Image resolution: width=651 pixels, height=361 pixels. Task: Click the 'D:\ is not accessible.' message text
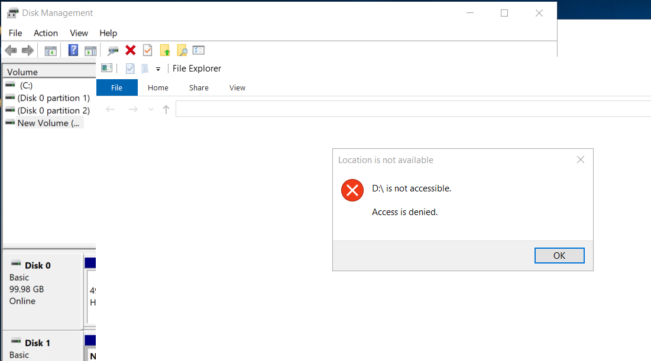412,188
